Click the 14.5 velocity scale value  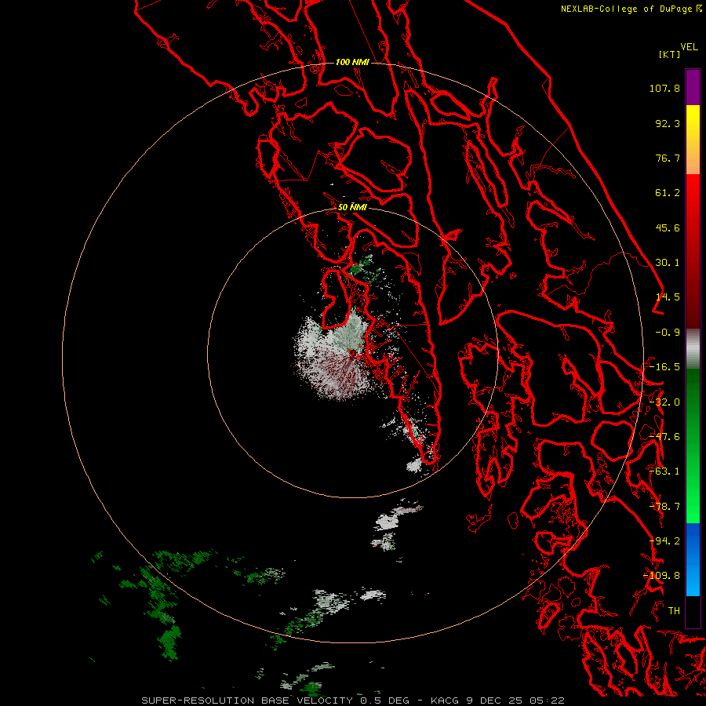[x=668, y=297]
